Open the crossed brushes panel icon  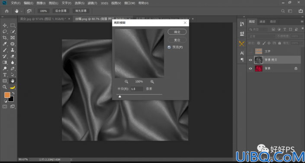[x=242, y=44]
